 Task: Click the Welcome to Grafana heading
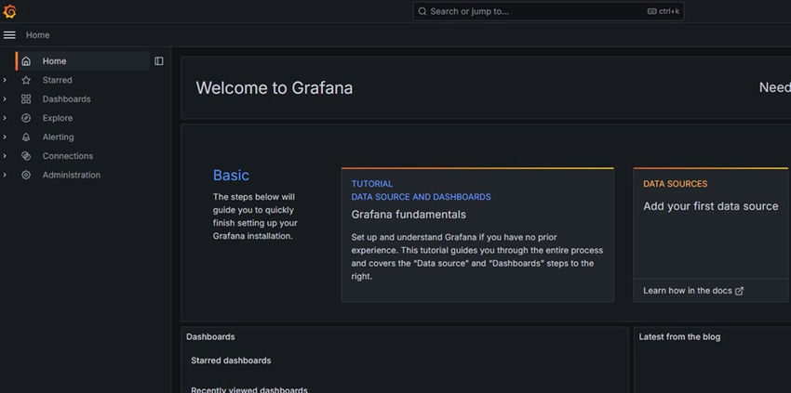click(x=274, y=88)
